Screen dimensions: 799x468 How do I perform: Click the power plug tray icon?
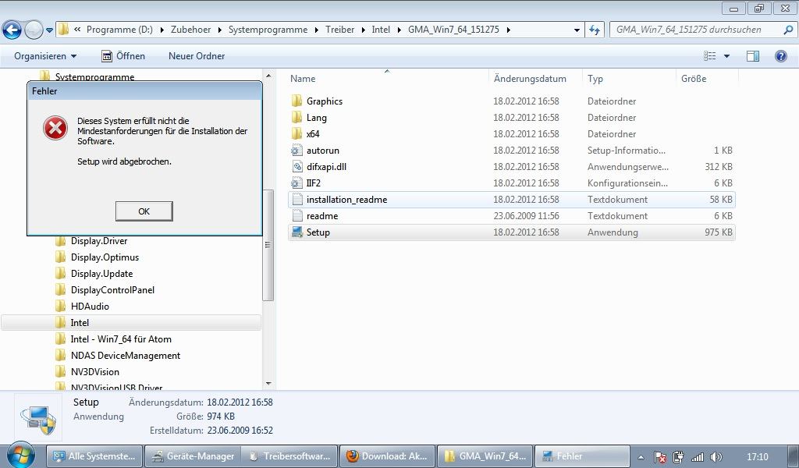(678, 457)
